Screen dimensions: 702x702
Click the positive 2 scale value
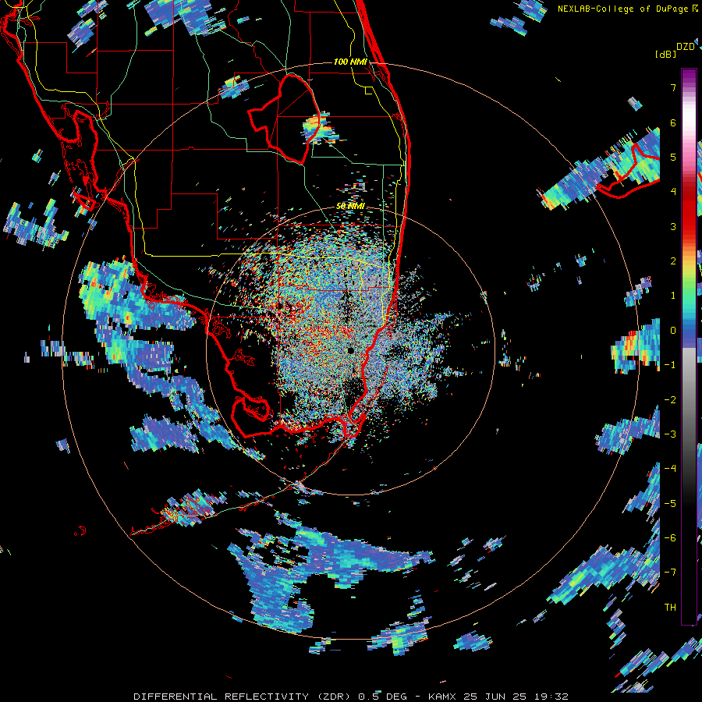(x=673, y=261)
